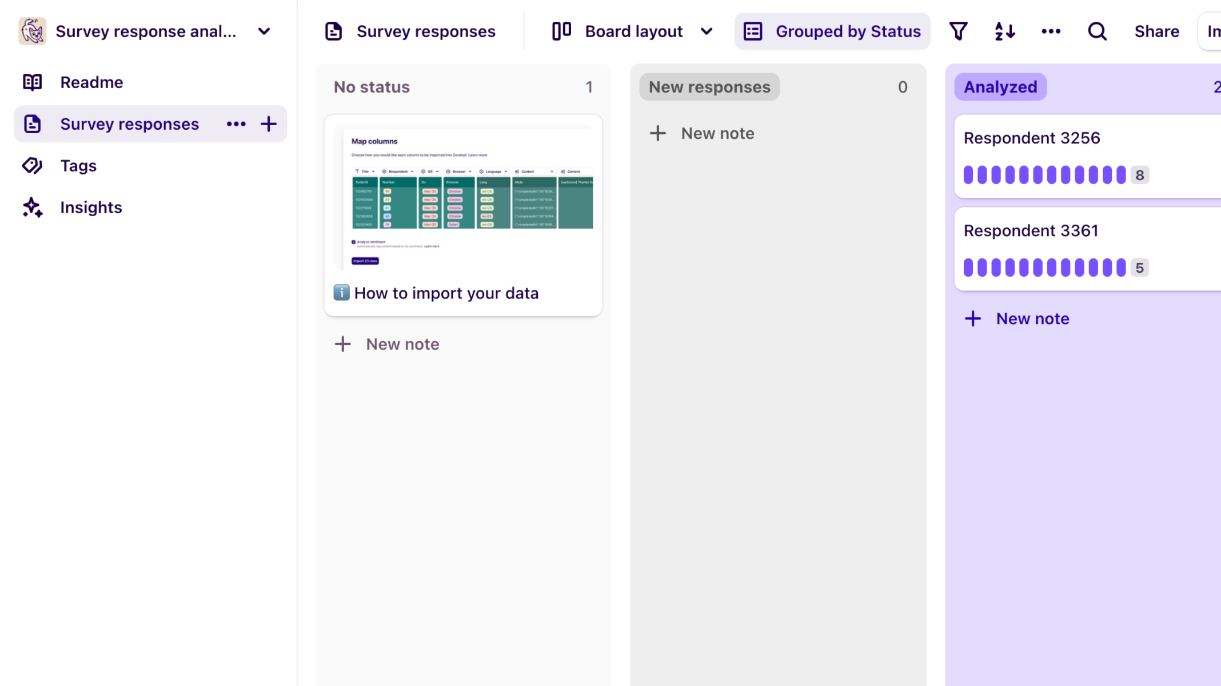Open Respondent 3361 note card
This screenshot has width=1221, height=686.
(1031, 231)
